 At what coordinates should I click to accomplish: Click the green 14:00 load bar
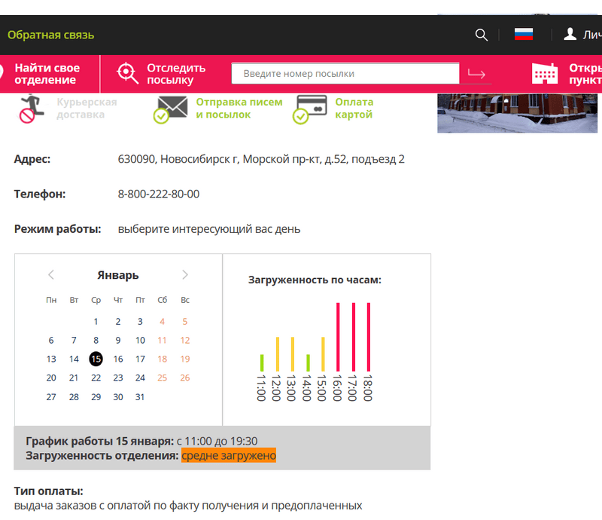click(308, 362)
